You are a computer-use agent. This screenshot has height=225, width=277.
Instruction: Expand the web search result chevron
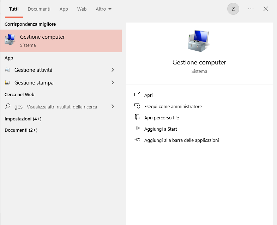click(113, 106)
